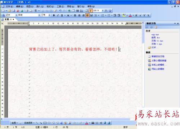Toggle Bold formatting
Image resolution: width=180 pixels, height=129 pixels.
54,15
